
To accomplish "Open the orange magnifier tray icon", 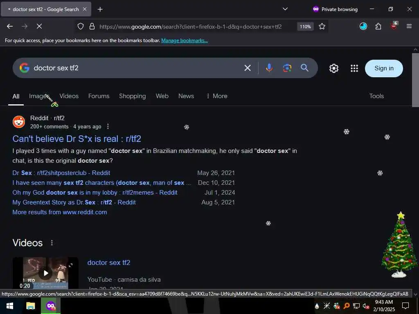I will pyautogui.click(x=346, y=306).
